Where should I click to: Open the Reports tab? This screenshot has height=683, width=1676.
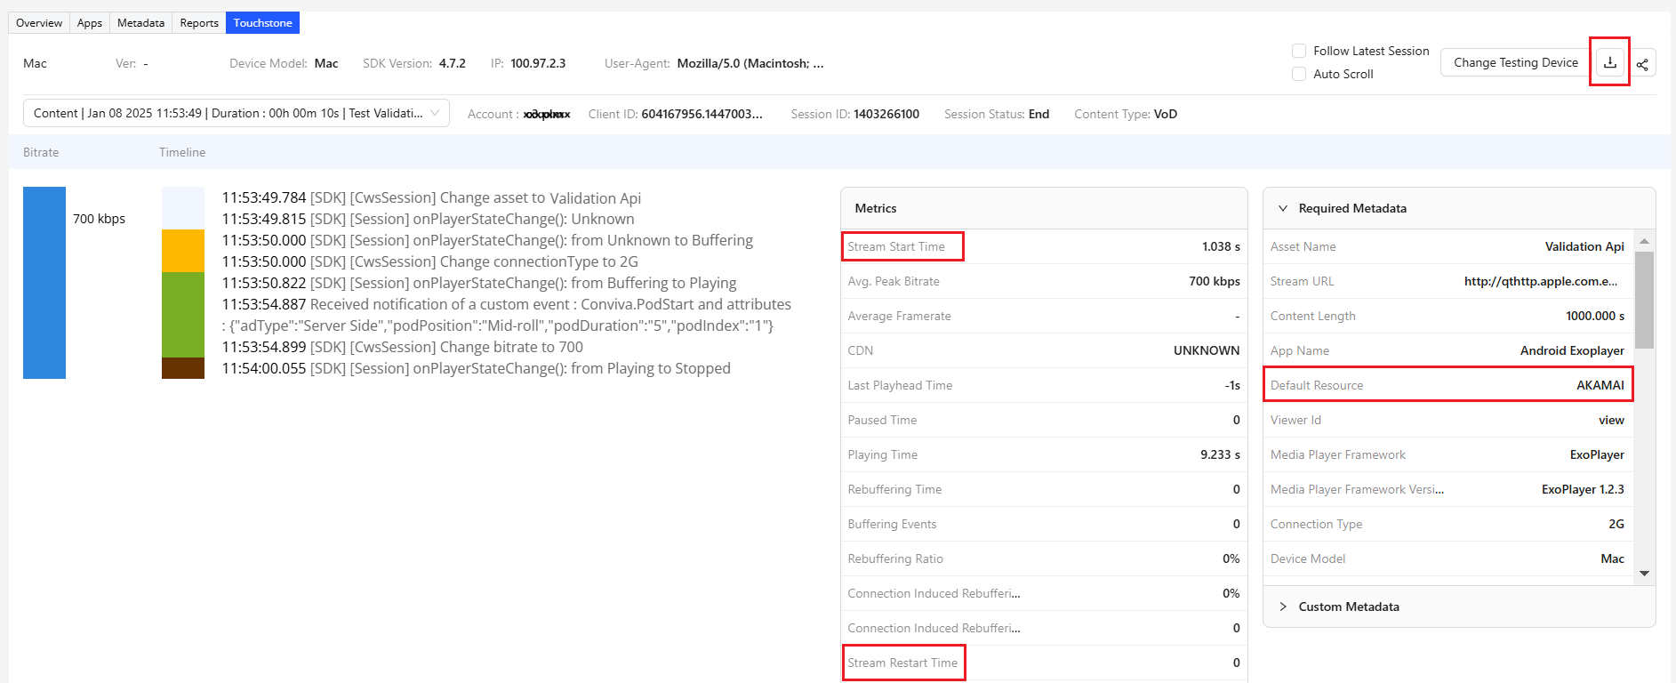tap(198, 23)
